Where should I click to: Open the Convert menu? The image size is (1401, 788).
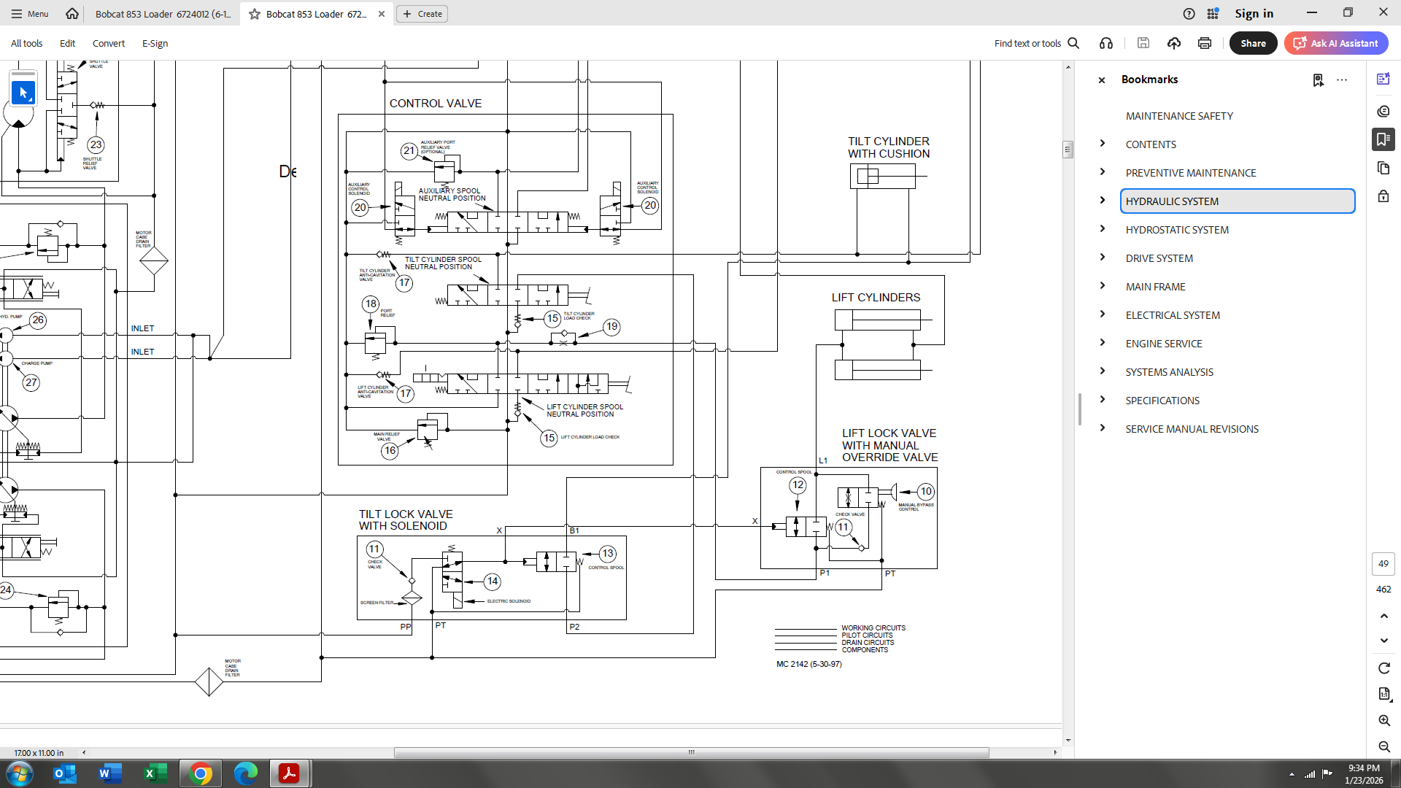point(109,44)
